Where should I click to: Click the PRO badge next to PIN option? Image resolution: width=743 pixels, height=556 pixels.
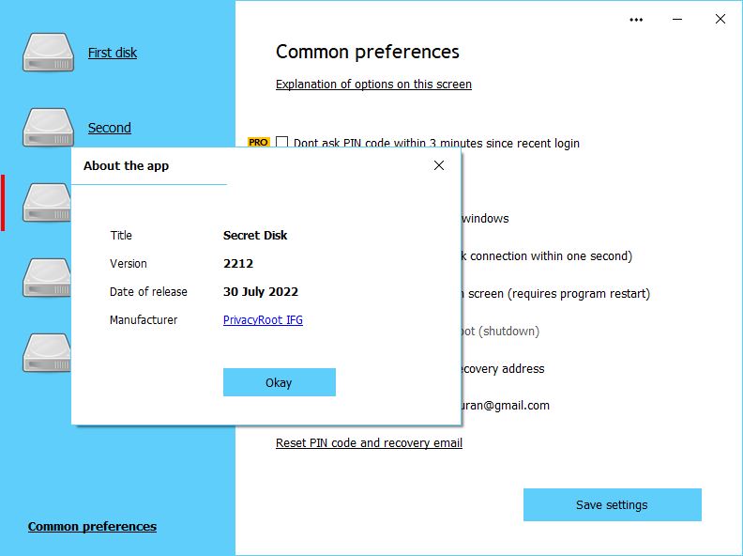[x=258, y=143]
